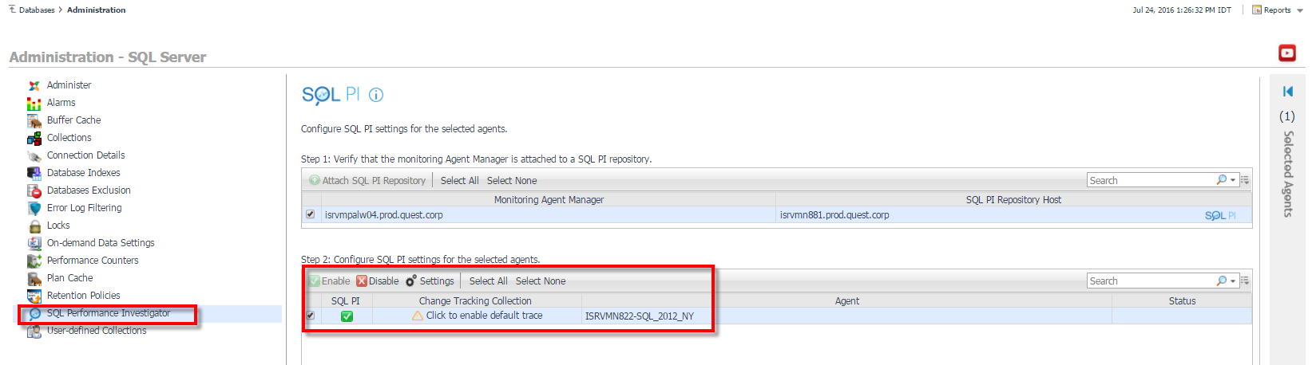Expand Step 1 search options dropdown

pyautogui.click(x=1232, y=181)
